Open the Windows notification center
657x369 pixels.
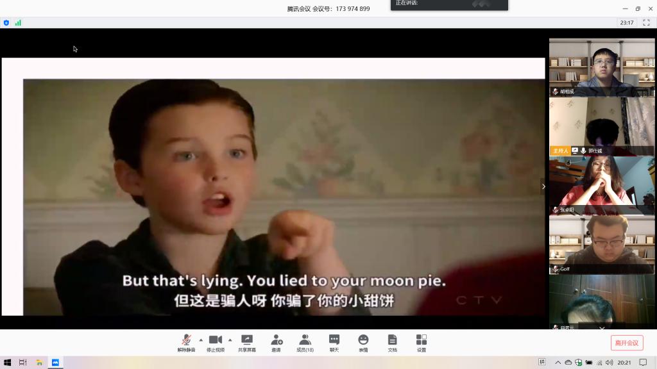pos(643,363)
